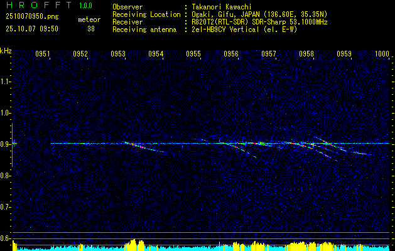Click the Receiving antenna field label

pos(144,29)
